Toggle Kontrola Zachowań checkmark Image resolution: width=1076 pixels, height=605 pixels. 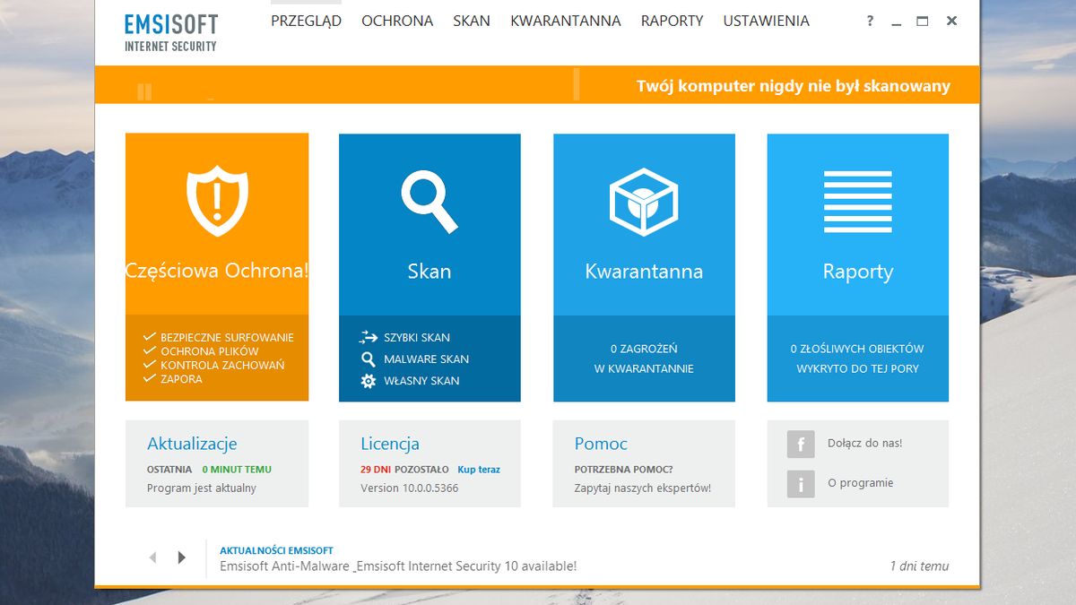[150, 365]
